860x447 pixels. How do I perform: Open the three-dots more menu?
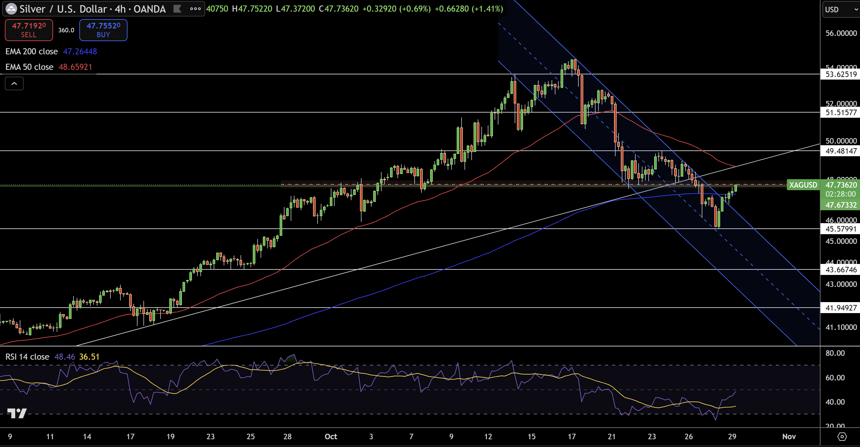click(x=195, y=9)
